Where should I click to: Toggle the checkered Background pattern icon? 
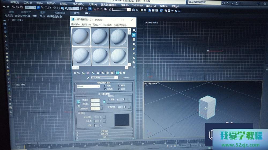point(134,39)
